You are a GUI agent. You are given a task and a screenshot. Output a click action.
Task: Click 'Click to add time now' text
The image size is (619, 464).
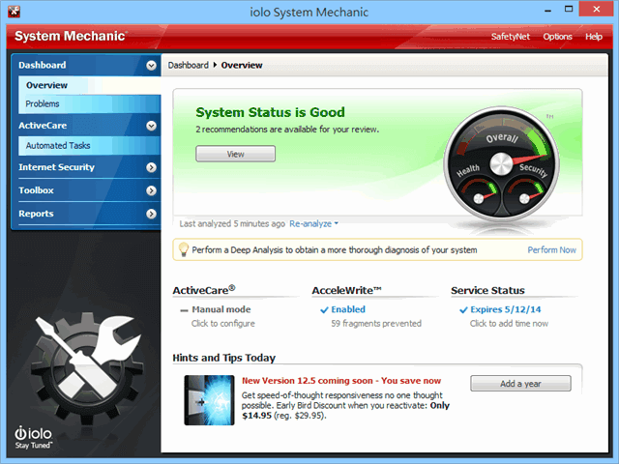tap(509, 324)
